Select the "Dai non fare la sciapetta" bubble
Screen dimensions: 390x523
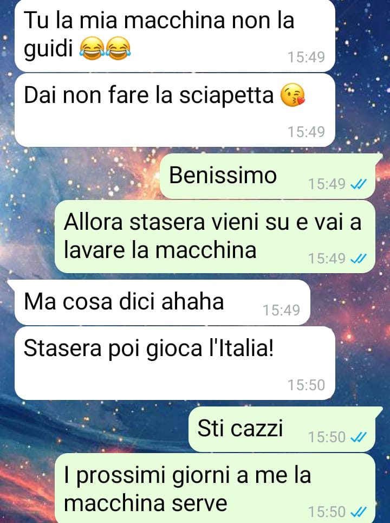174,110
